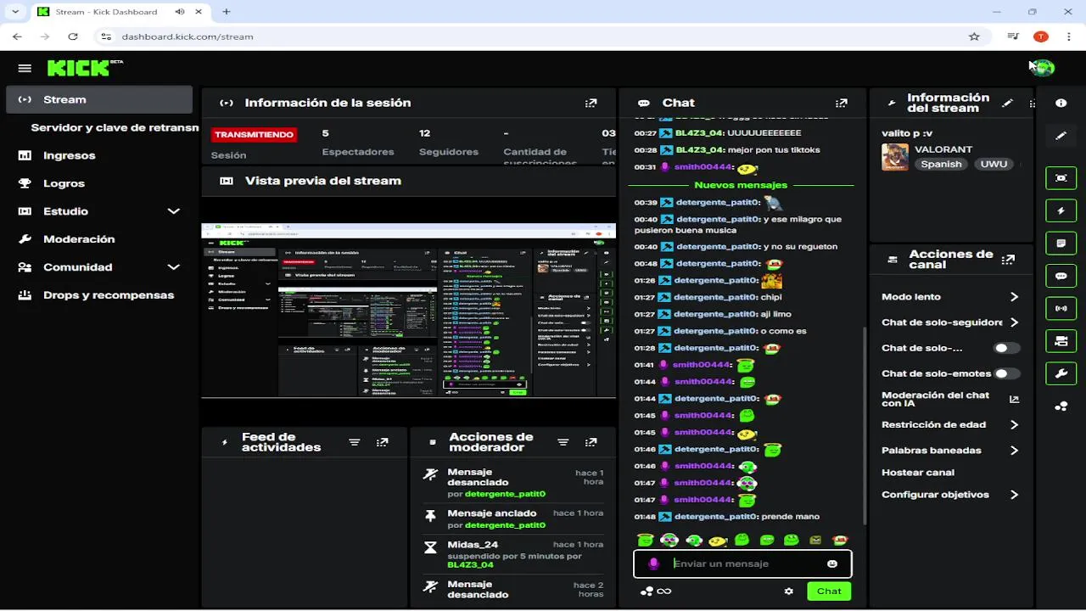This screenshot has width=1086, height=611.
Task: Toggle the broadcast signal widget sidebar icon
Action: pyautogui.click(x=1061, y=308)
